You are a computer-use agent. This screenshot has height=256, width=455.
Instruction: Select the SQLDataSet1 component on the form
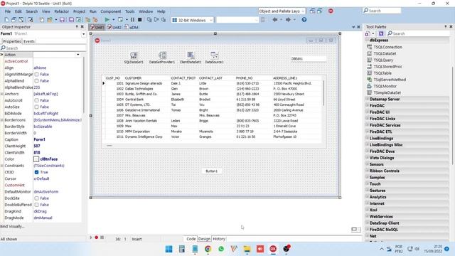134,58
